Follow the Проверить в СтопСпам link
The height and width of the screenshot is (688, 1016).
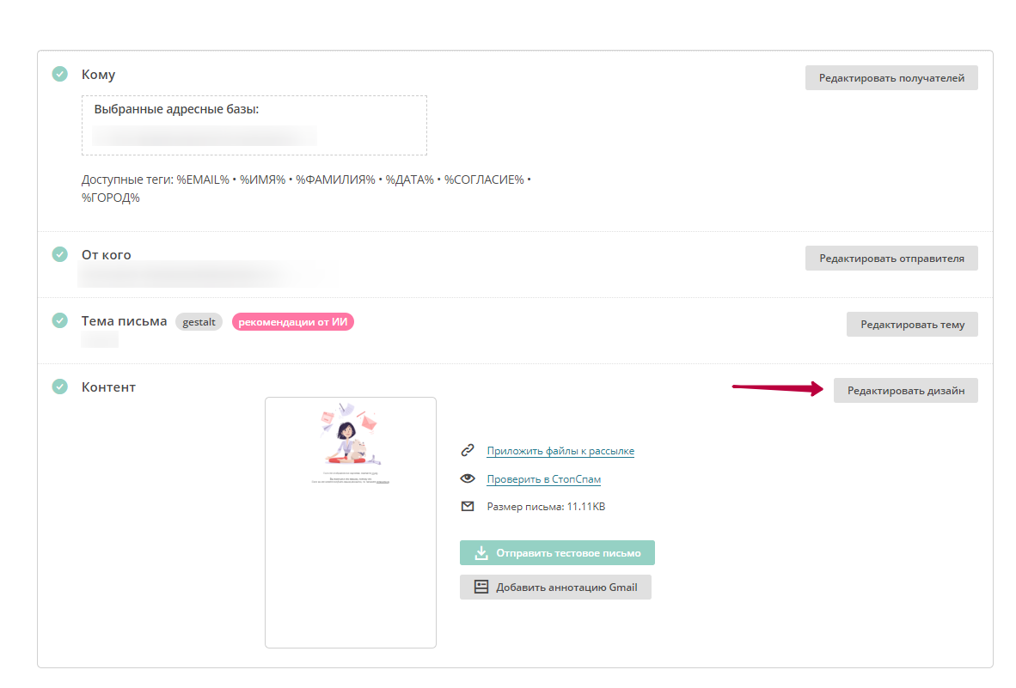coord(543,479)
